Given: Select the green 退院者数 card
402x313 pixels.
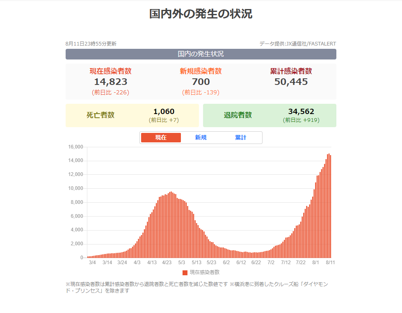Looking at the screenshot, I should [270, 115].
